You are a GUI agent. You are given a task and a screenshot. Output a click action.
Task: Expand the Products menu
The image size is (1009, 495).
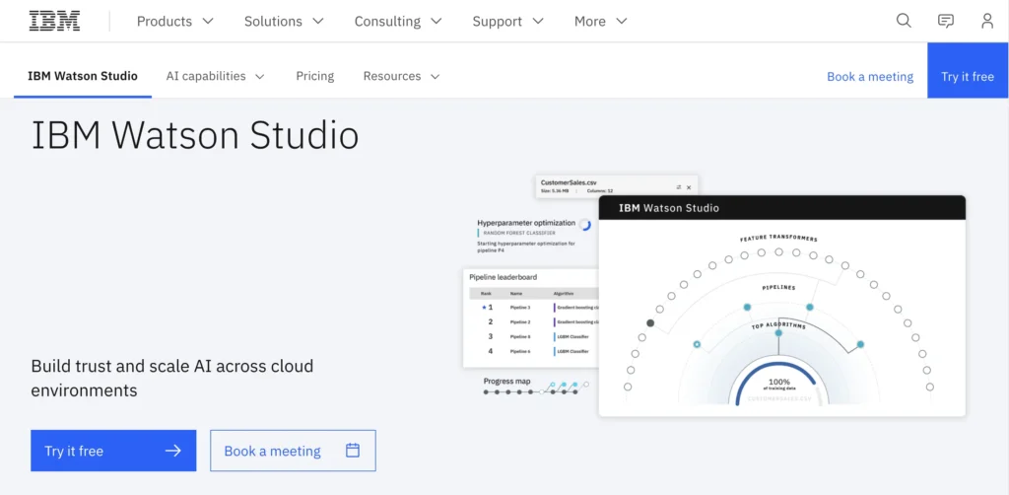tap(175, 22)
